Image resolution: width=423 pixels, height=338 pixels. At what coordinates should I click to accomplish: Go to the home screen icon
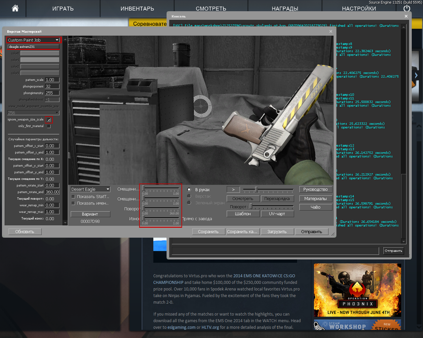coord(15,8)
